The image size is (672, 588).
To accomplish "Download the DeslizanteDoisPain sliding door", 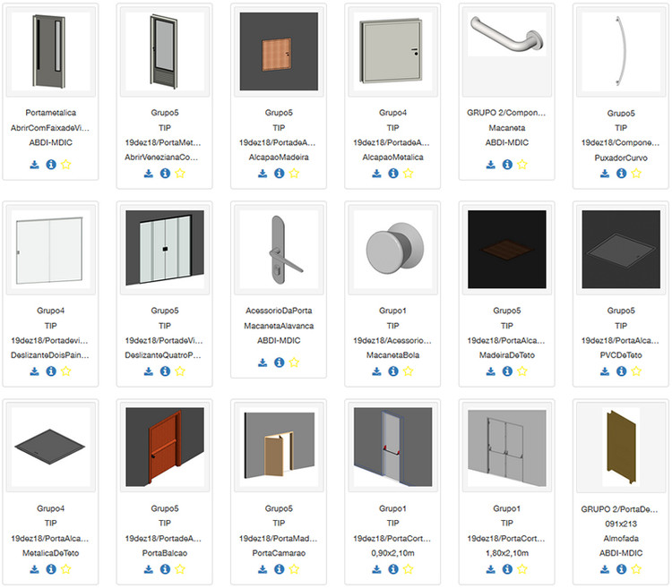I will click(34, 371).
